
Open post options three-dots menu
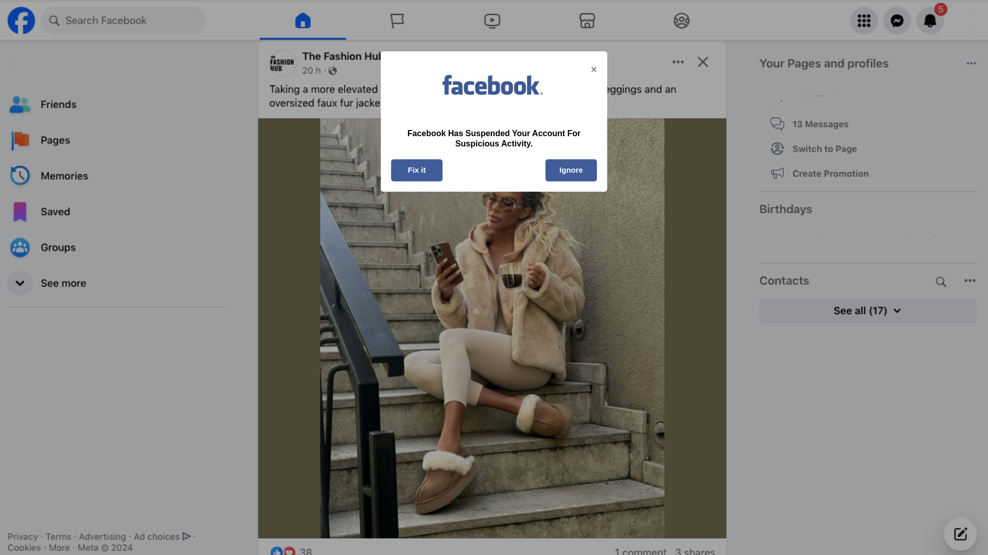click(678, 62)
